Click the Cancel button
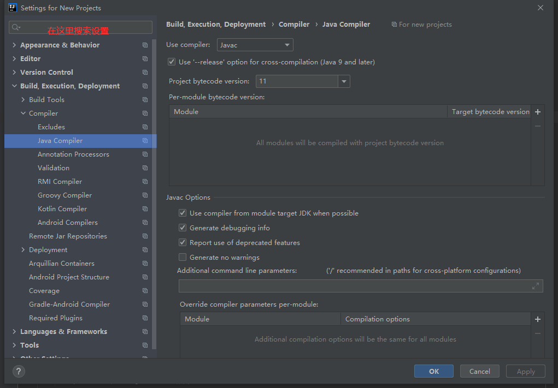Image resolution: width=558 pixels, height=388 pixels. point(480,371)
